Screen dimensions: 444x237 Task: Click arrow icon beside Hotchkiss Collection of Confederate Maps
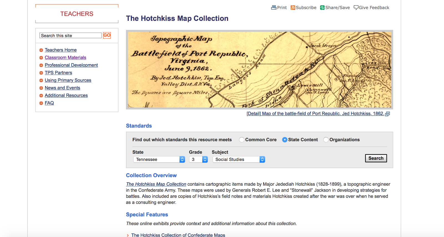click(x=128, y=235)
